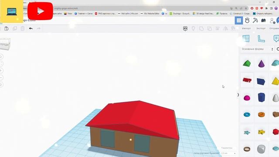Toggle show all eye icon
Image resolution: width=279 pixels, height=157 pixels.
click(x=185, y=28)
